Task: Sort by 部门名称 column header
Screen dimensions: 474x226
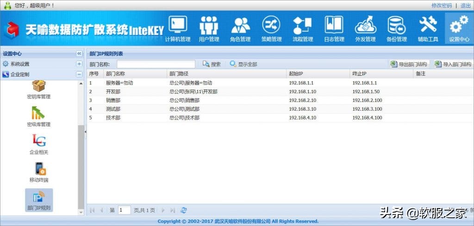Action: click(135, 73)
